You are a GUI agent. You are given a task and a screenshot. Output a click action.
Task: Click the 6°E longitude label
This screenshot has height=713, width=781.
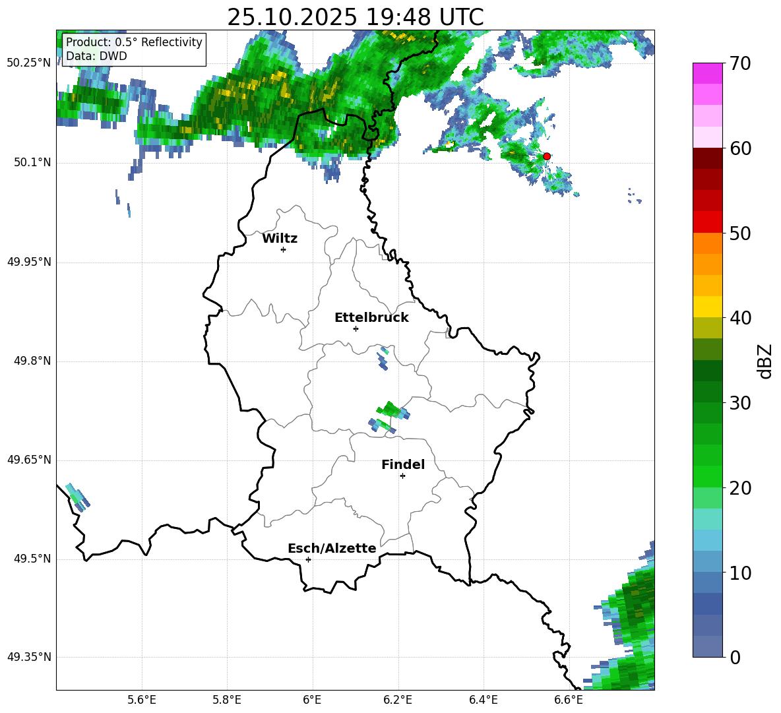point(312,700)
